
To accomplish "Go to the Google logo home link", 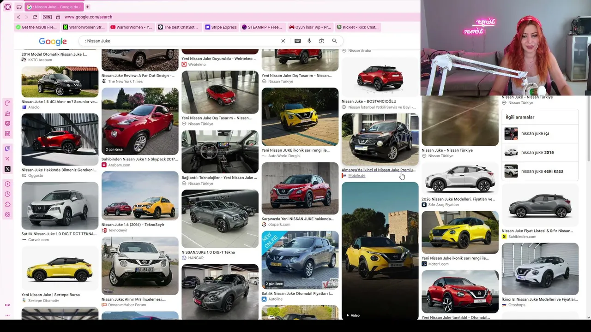I will coord(53,41).
